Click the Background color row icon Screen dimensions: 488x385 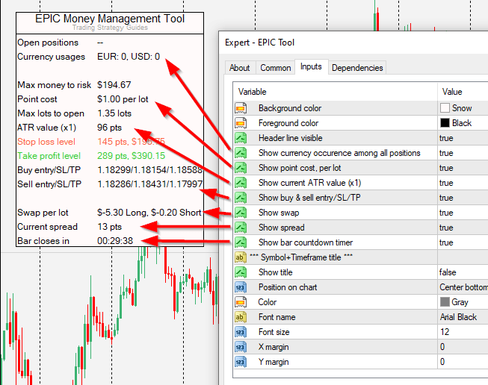tap(241, 108)
